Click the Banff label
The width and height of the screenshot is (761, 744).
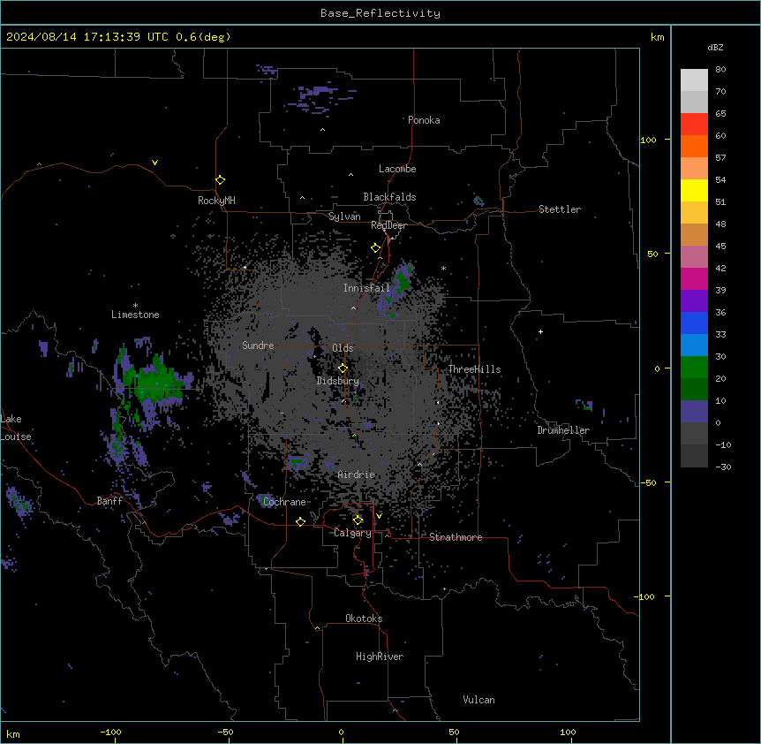click(x=109, y=501)
